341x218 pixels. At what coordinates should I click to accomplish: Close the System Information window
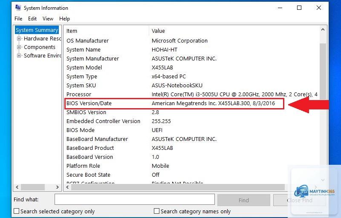pos(319,8)
